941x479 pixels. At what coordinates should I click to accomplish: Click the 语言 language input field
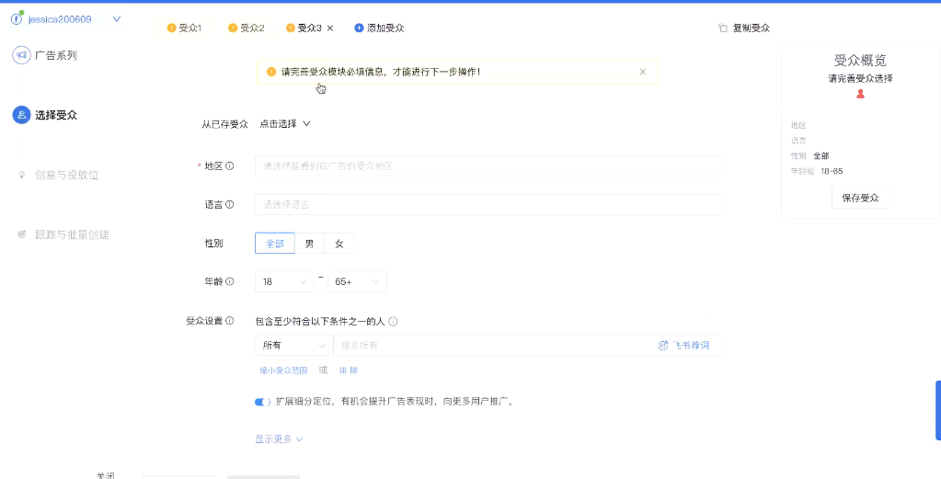(488, 204)
